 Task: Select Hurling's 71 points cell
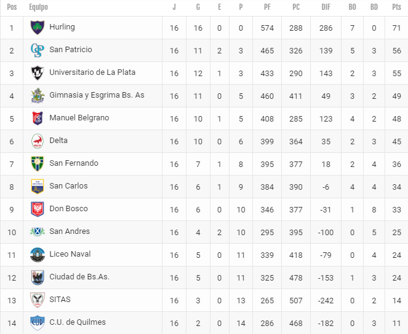pyautogui.click(x=396, y=28)
